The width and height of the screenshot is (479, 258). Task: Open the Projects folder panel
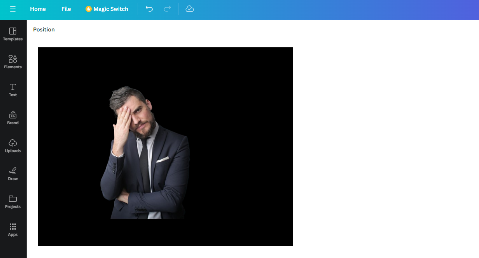point(13,202)
